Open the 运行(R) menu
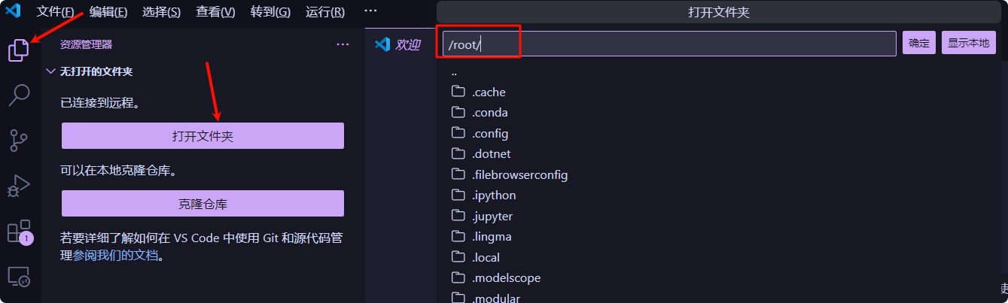 tap(325, 12)
